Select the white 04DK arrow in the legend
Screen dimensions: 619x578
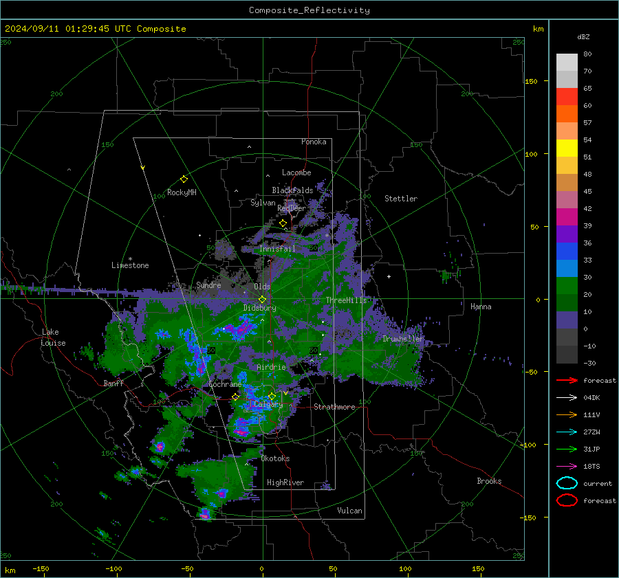(567, 398)
